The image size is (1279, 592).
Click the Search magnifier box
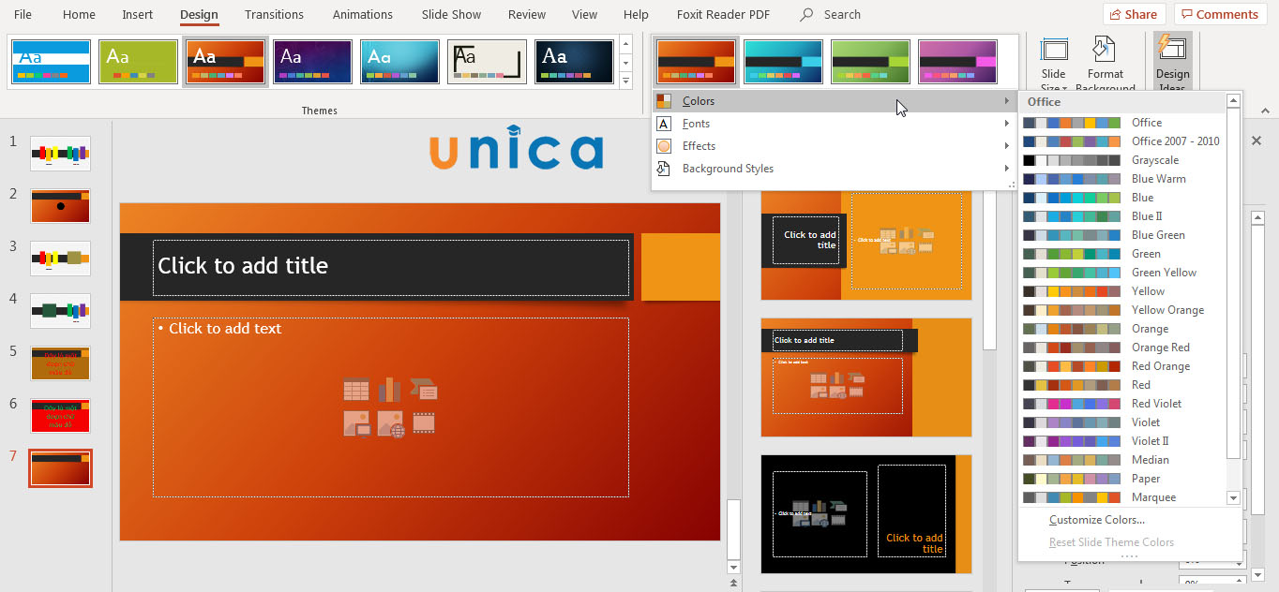830,15
